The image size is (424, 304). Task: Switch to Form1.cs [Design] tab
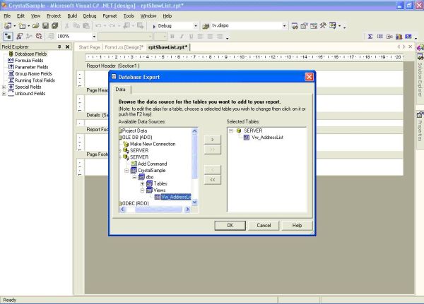click(x=124, y=47)
